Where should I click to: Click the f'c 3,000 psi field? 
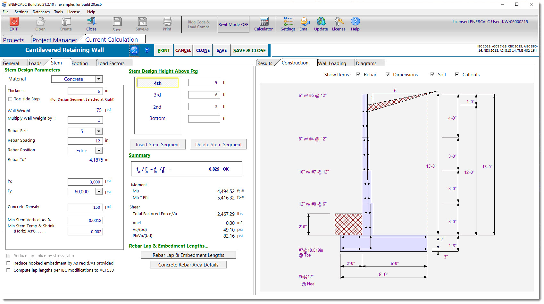85,182
